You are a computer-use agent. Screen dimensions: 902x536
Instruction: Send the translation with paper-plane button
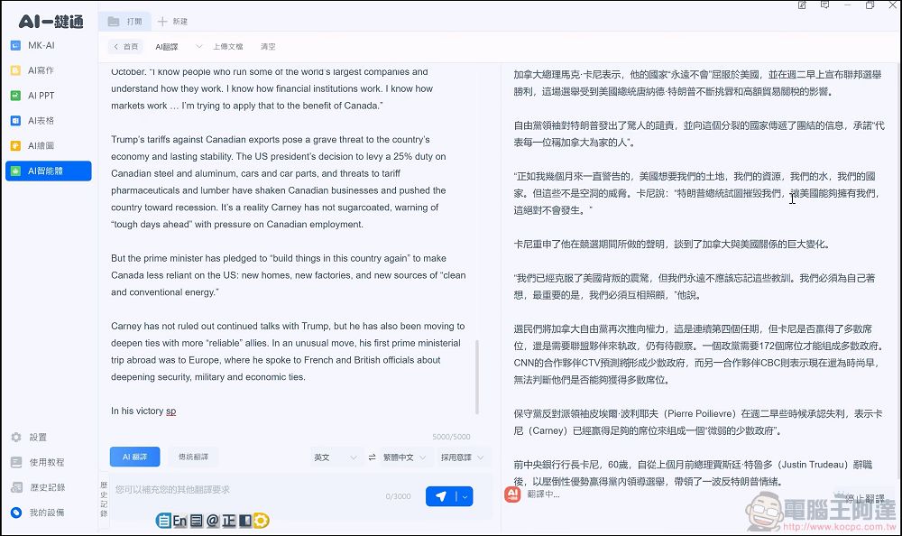[441, 496]
